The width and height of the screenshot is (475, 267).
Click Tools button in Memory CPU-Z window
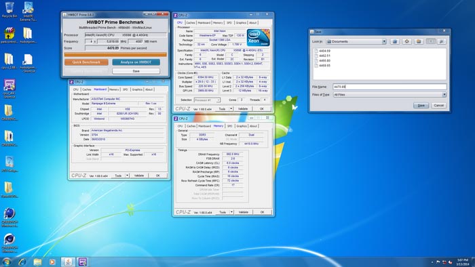[x=223, y=212]
